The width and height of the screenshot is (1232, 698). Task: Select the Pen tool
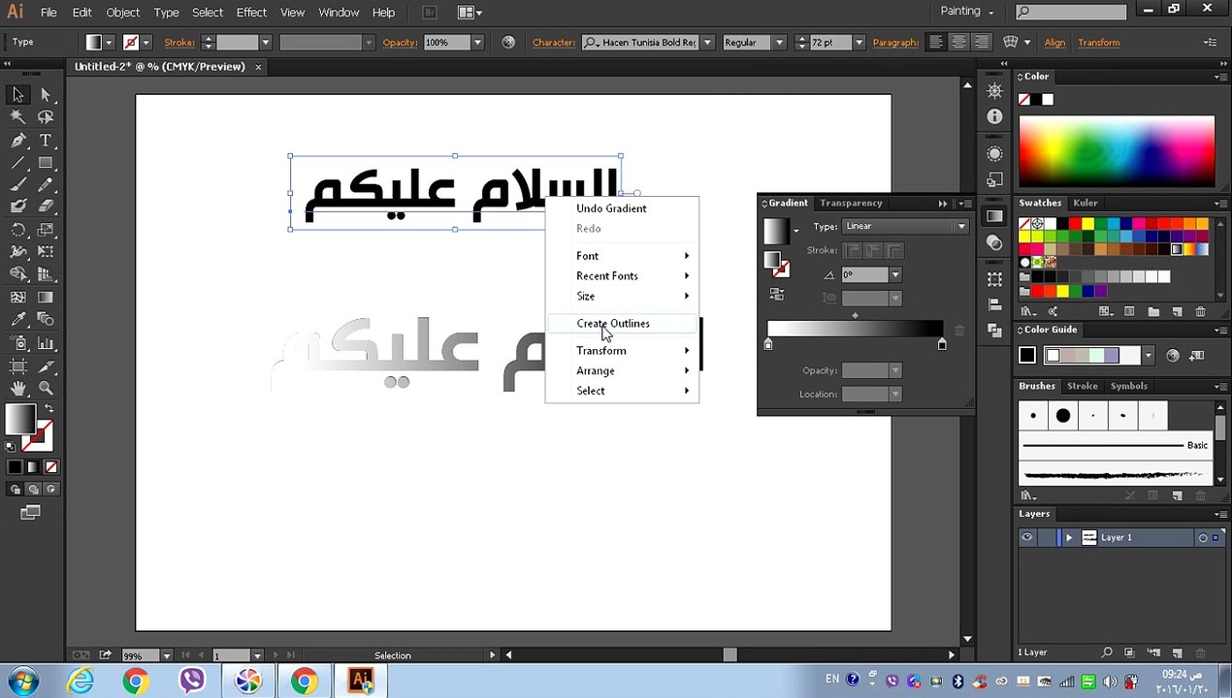click(17, 140)
